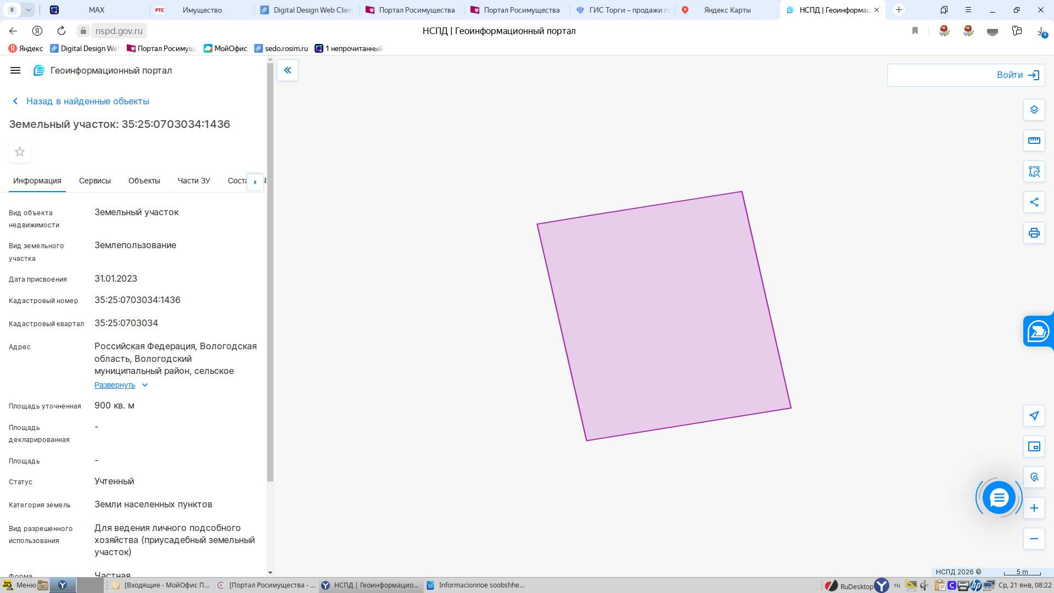Expand the full address with Развернуть
The image size is (1054, 593).
[115, 385]
